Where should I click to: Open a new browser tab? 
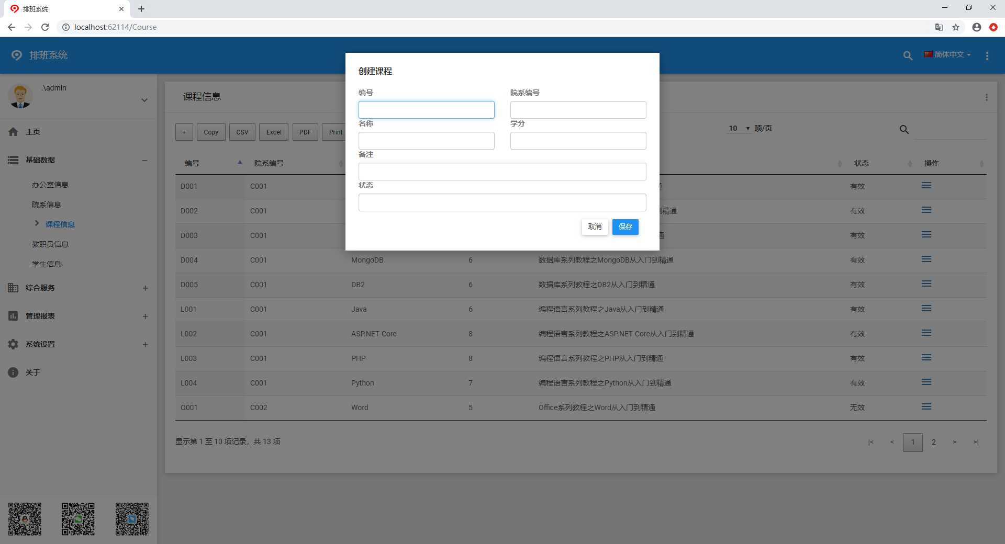pos(141,9)
